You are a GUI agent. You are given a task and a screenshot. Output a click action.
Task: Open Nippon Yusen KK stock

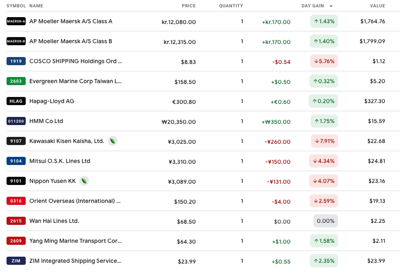[53, 181]
